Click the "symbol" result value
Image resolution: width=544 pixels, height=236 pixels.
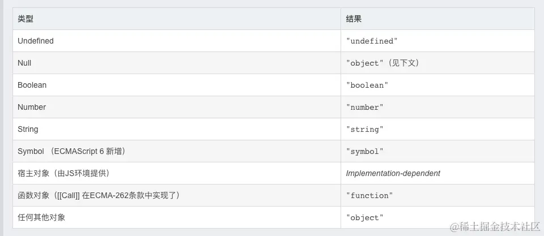click(x=365, y=152)
